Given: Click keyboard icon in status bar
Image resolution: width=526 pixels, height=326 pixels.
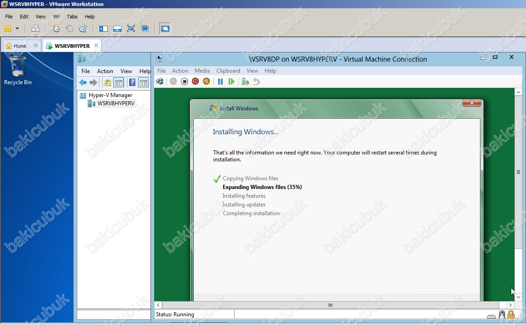Looking at the screenshot, I should coord(491,316).
